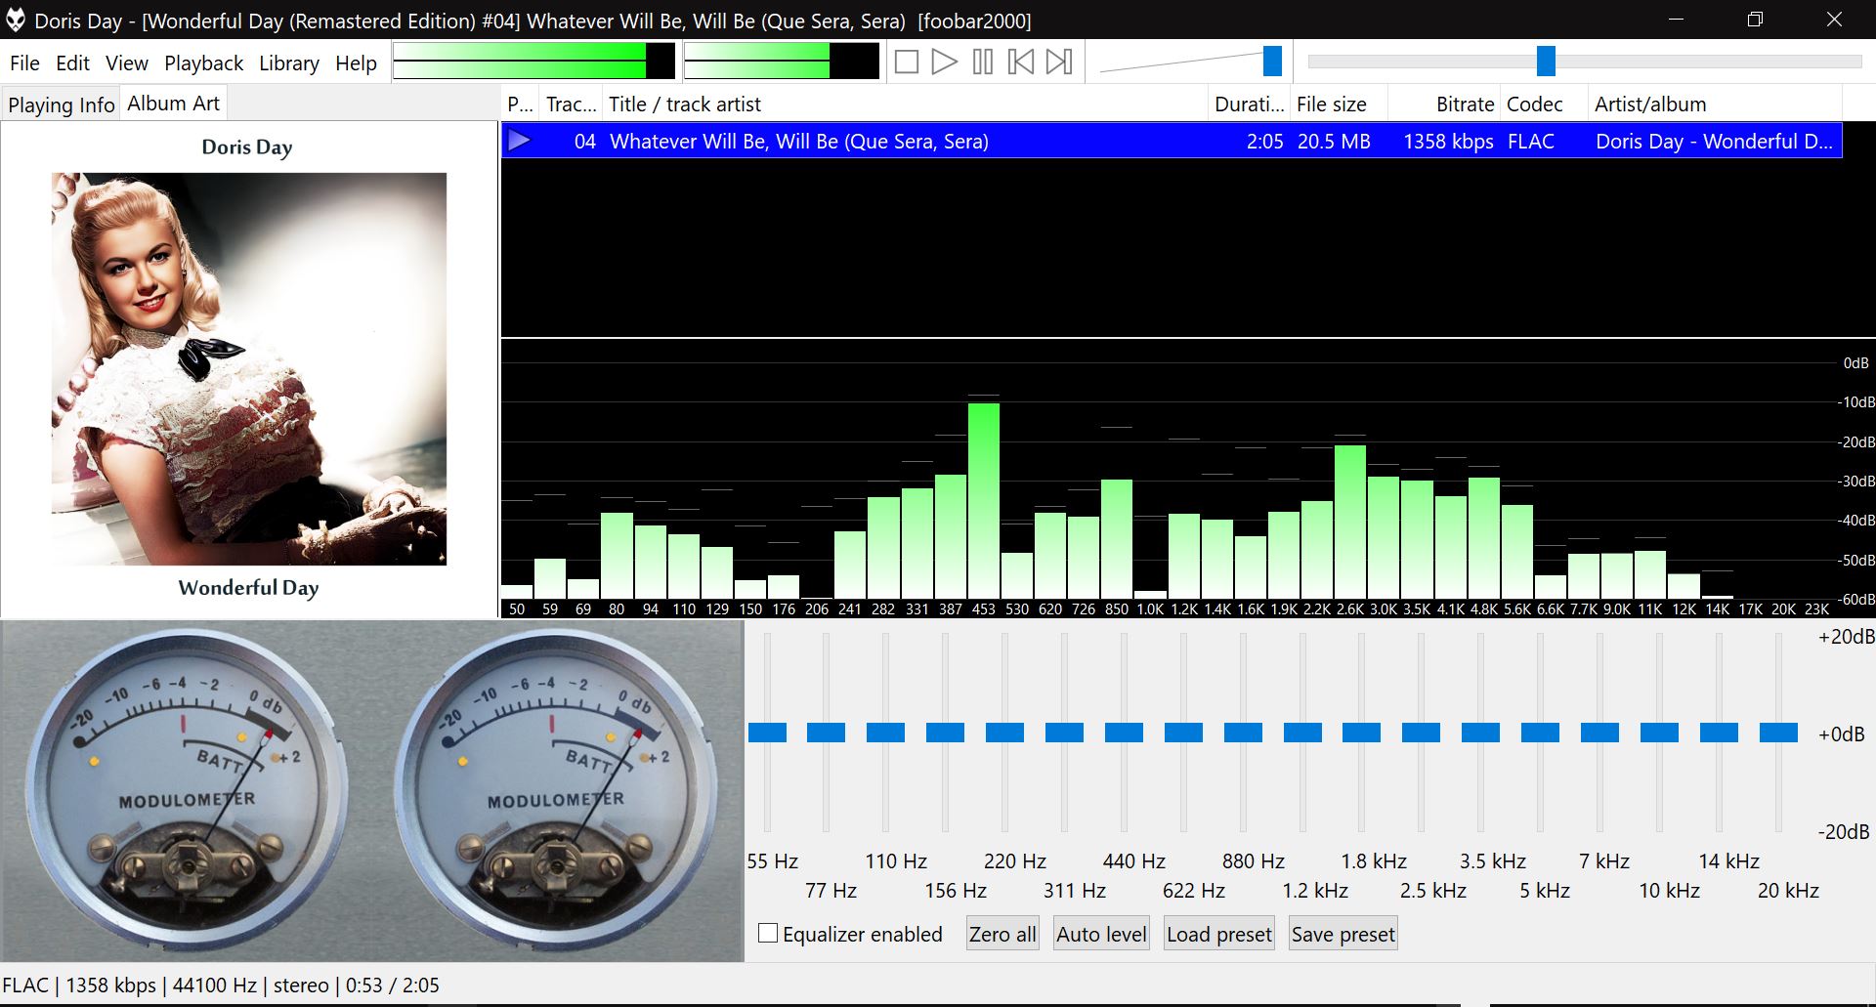
Task: Click Save preset button
Action: click(x=1343, y=934)
